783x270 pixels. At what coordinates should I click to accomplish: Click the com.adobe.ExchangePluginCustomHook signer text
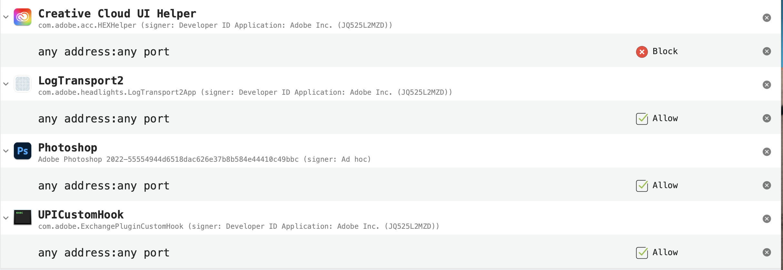coord(239,227)
